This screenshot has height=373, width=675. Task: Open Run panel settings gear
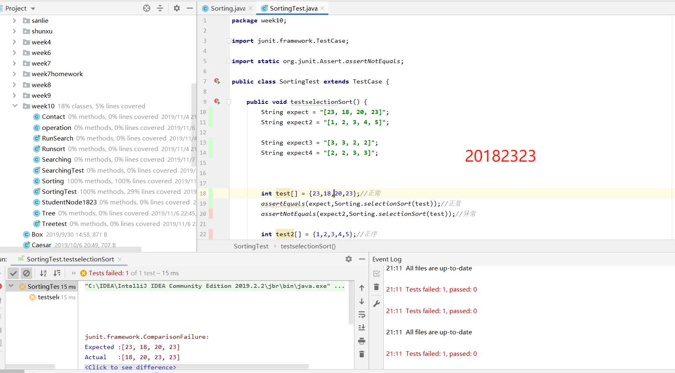click(349, 259)
